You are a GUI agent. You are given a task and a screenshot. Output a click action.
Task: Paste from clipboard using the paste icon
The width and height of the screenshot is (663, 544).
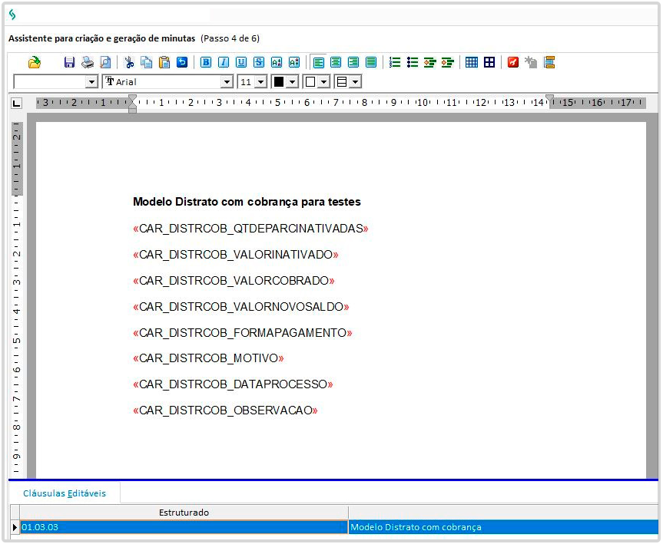pos(164,63)
